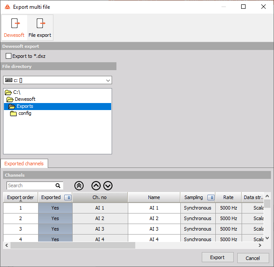Click the horizontal scroll left arrow

(x=7, y=245)
